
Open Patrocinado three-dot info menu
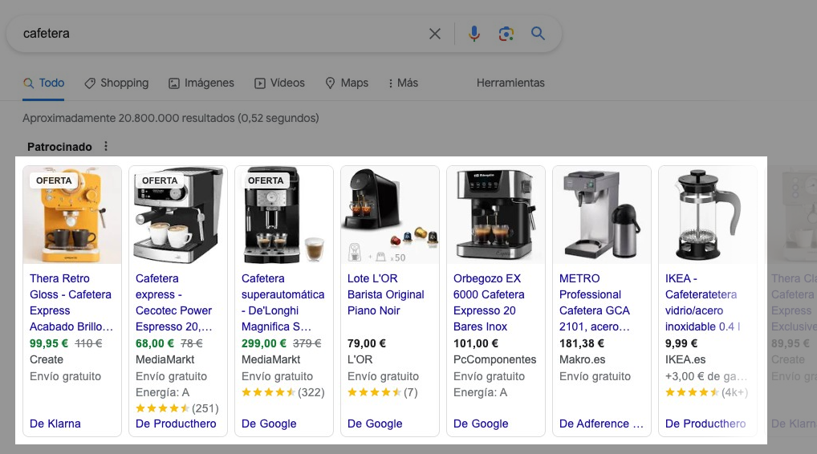(x=106, y=146)
